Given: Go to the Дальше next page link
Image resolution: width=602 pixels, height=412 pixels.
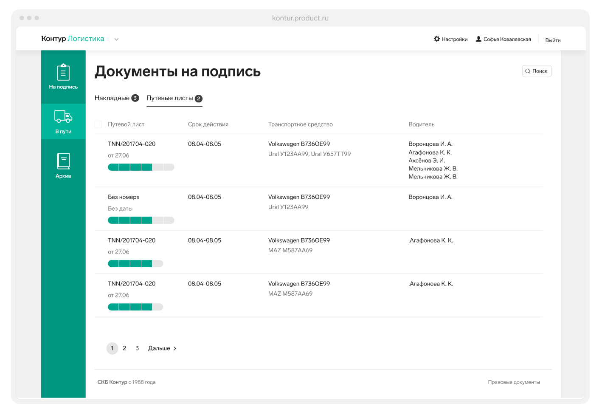Looking at the screenshot, I should point(162,348).
